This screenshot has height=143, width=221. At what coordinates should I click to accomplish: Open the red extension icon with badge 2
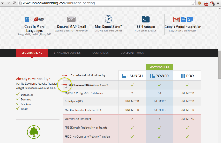[212, 3]
